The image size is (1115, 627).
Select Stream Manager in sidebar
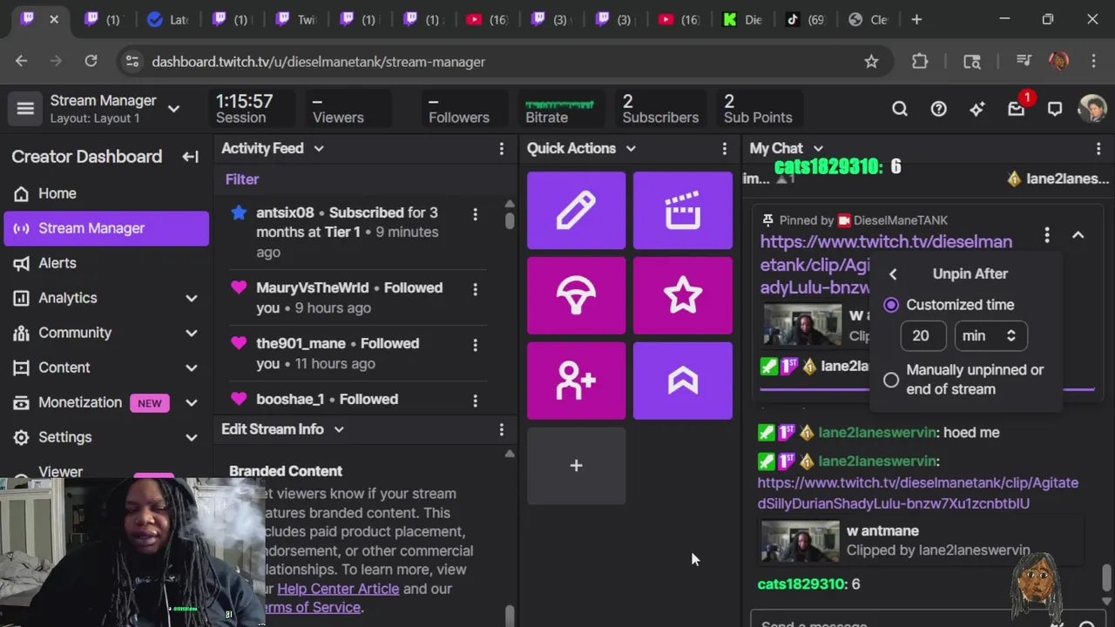(x=106, y=228)
